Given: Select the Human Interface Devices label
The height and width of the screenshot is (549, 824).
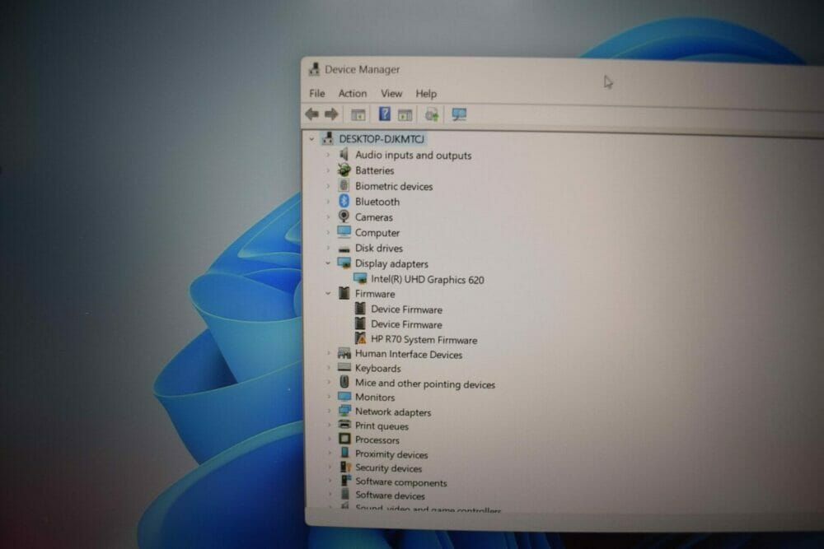Looking at the screenshot, I should coord(409,354).
